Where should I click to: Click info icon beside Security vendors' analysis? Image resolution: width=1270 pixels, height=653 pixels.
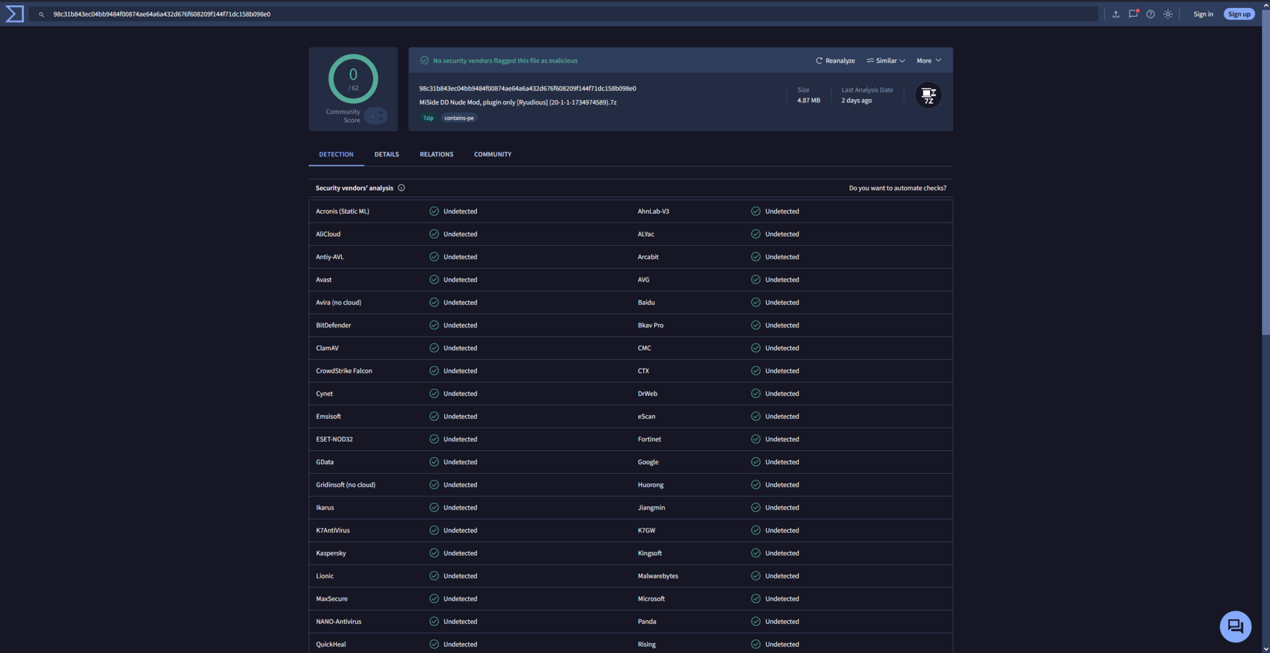[x=402, y=188]
